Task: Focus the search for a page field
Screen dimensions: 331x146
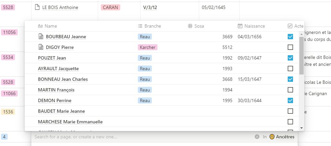Action: click(144, 137)
